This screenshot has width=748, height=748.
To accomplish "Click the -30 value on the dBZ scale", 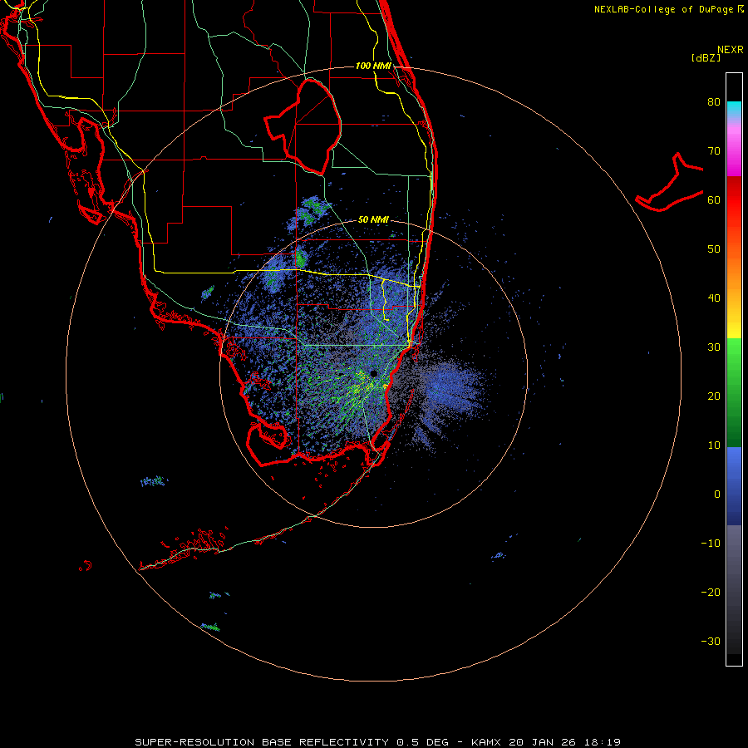I will tap(711, 641).
